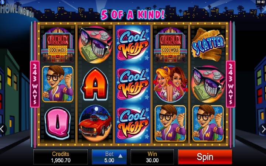Click the right 243 Ways banner
266x166 pixels.
231,84
